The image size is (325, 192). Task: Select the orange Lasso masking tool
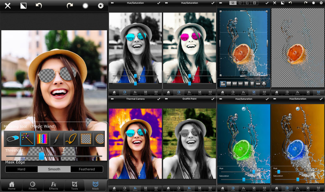tap(71, 139)
